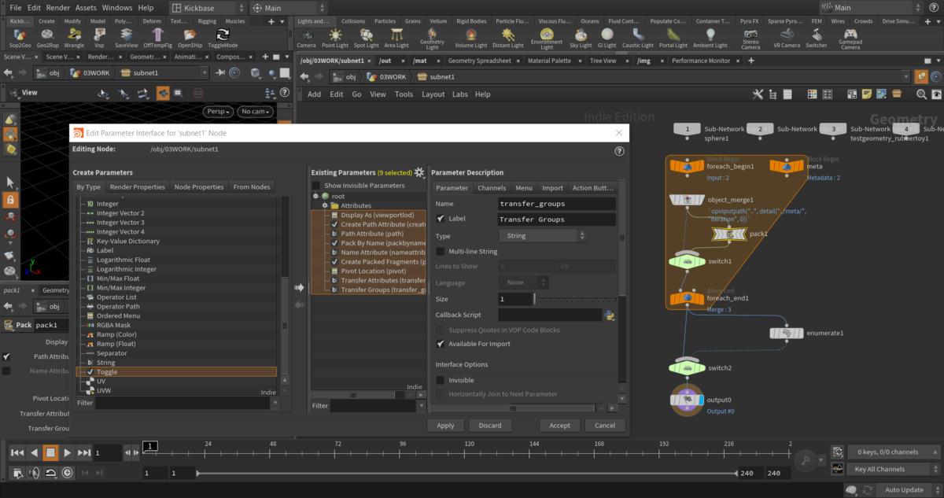
Task: Add a Spot Light from shelf
Action: (366, 37)
